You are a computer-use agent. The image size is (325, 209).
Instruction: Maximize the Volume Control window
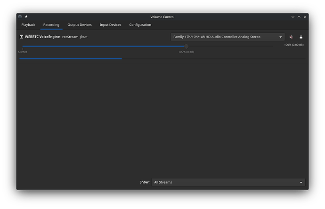(298, 17)
